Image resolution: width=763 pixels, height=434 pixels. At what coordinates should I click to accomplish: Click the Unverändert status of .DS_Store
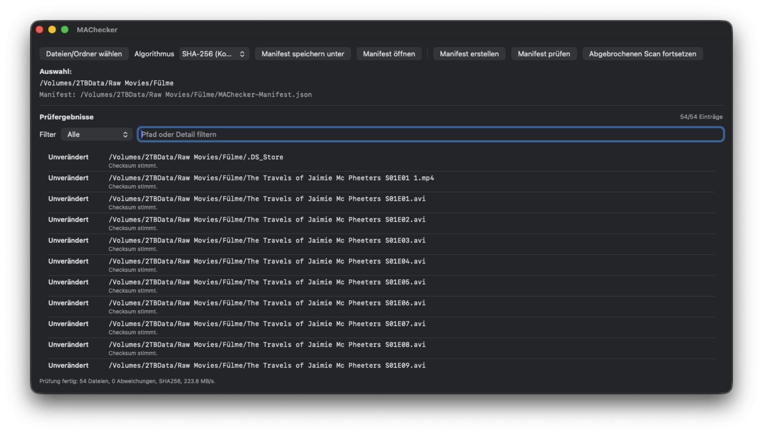click(68, 157)
